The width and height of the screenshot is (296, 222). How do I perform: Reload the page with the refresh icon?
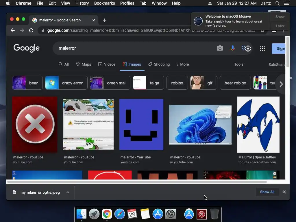pyautogui.click(x=31, y=30)
